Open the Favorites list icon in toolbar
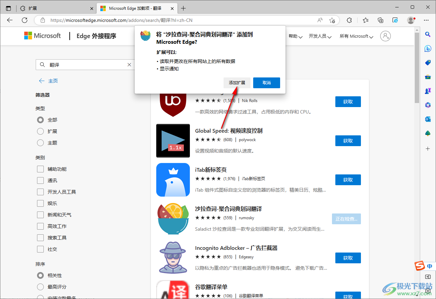436x299 pixels. 366,20
